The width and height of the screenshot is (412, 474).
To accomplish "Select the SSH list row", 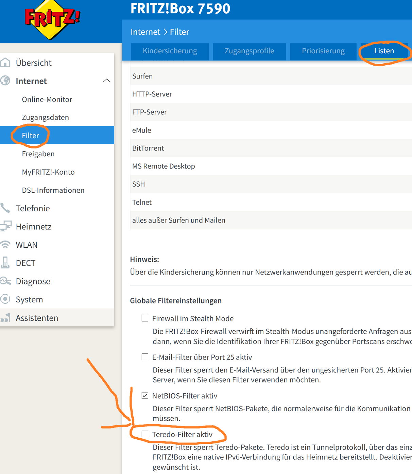I will (x=271, y=184).
